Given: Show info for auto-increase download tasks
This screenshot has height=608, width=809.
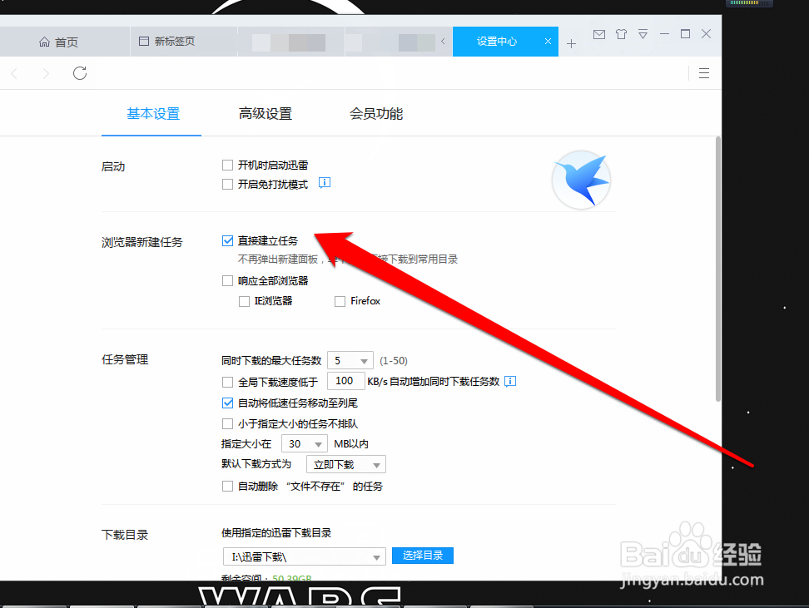Looking at the screenshot, I should [510, 381].
